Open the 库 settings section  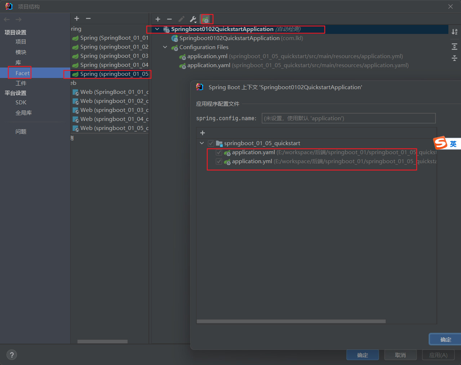tap(18, 63)
